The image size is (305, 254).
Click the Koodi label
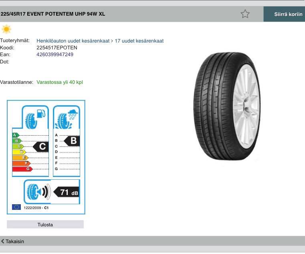pos(7,48)
